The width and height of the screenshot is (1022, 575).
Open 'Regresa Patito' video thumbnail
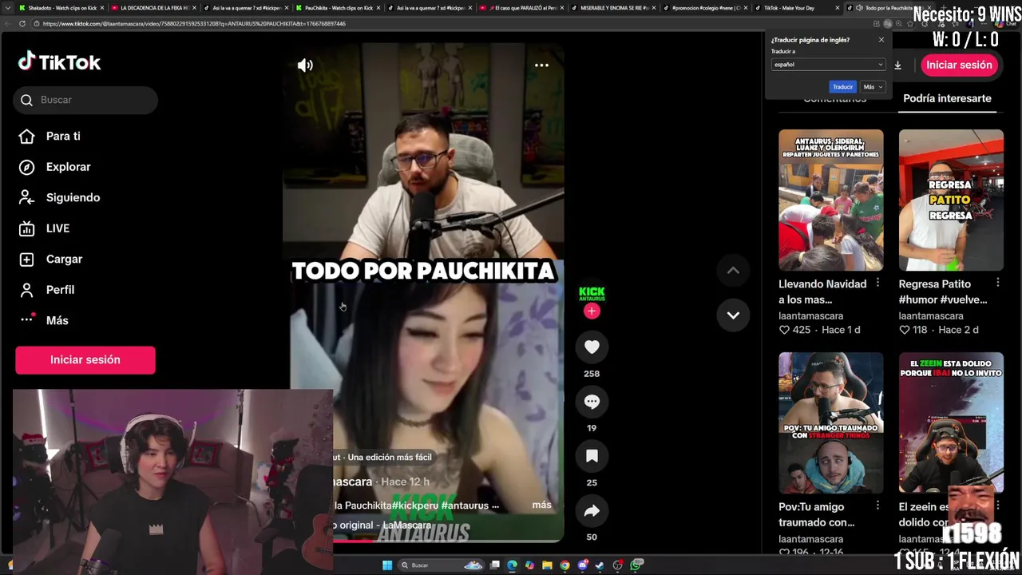coord(951,200)
